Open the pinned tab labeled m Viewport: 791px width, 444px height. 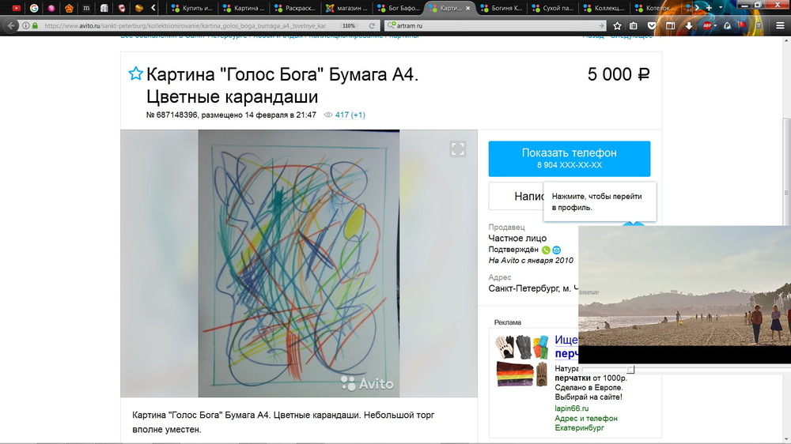point(86,8)
